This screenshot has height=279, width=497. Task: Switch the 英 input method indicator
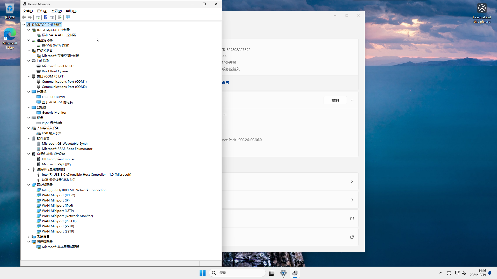[x=449, y=273]
